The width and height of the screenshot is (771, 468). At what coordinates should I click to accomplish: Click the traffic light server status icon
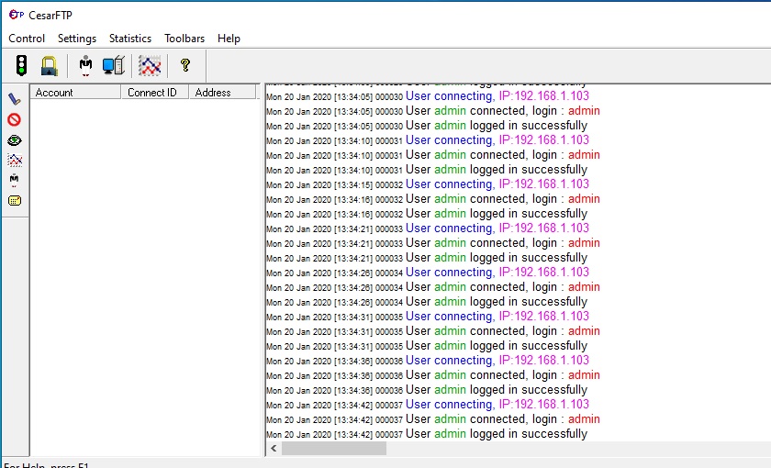21,65
